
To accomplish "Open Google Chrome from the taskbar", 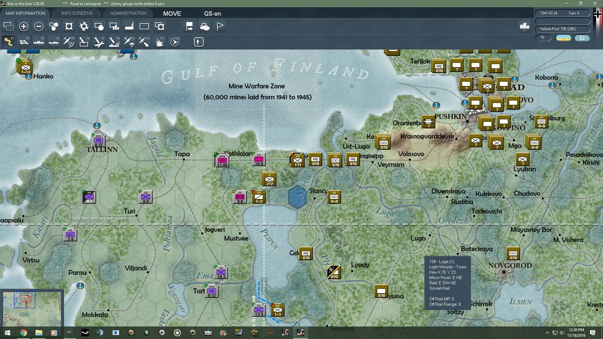I will 23,333.
